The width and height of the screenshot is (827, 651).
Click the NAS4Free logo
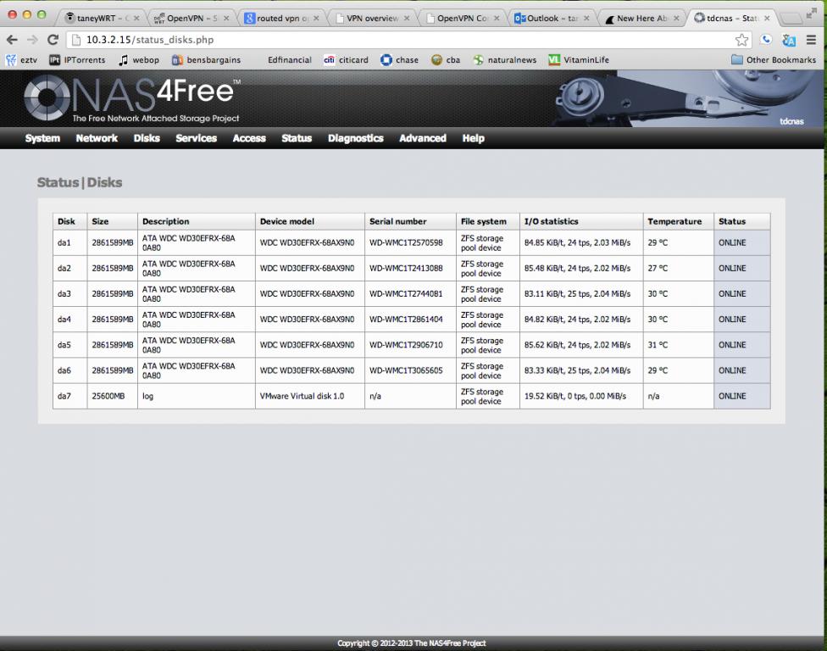pos(132,98)
